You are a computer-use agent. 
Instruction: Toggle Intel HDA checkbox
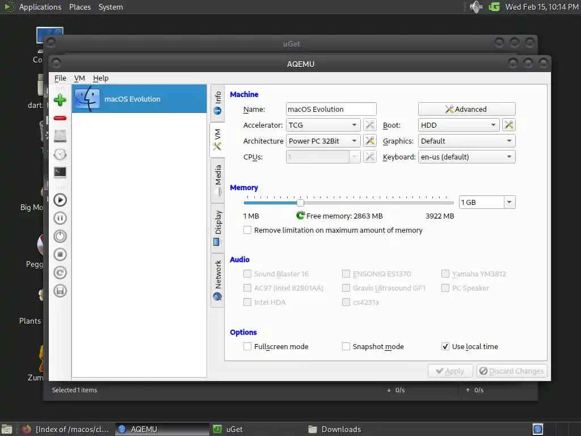pyautogui.click(x=247, y=302)
